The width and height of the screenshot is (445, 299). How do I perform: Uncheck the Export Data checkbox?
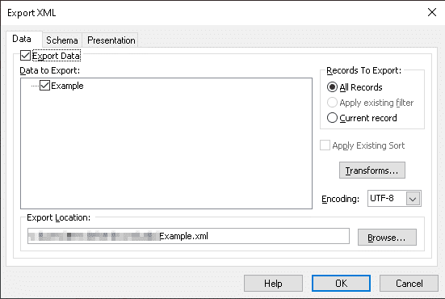tap(25, 56)
